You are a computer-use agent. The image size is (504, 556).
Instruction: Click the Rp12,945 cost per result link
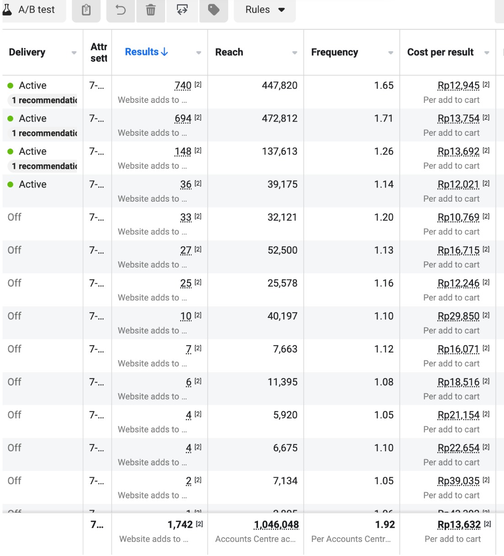pos(458,85)
